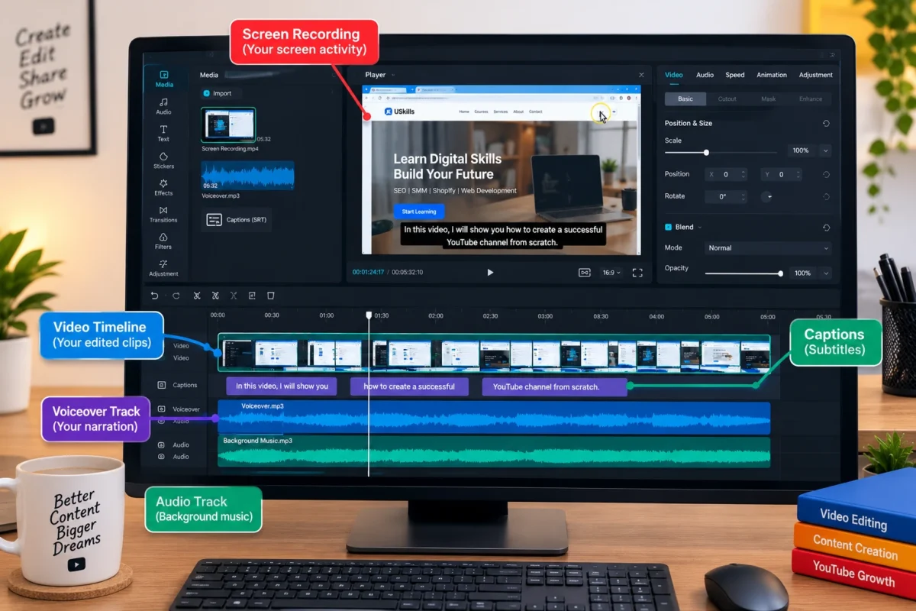This screenshot has height=611, width=916.
Task: Reset the Blend settings
Action: (826, 228)
